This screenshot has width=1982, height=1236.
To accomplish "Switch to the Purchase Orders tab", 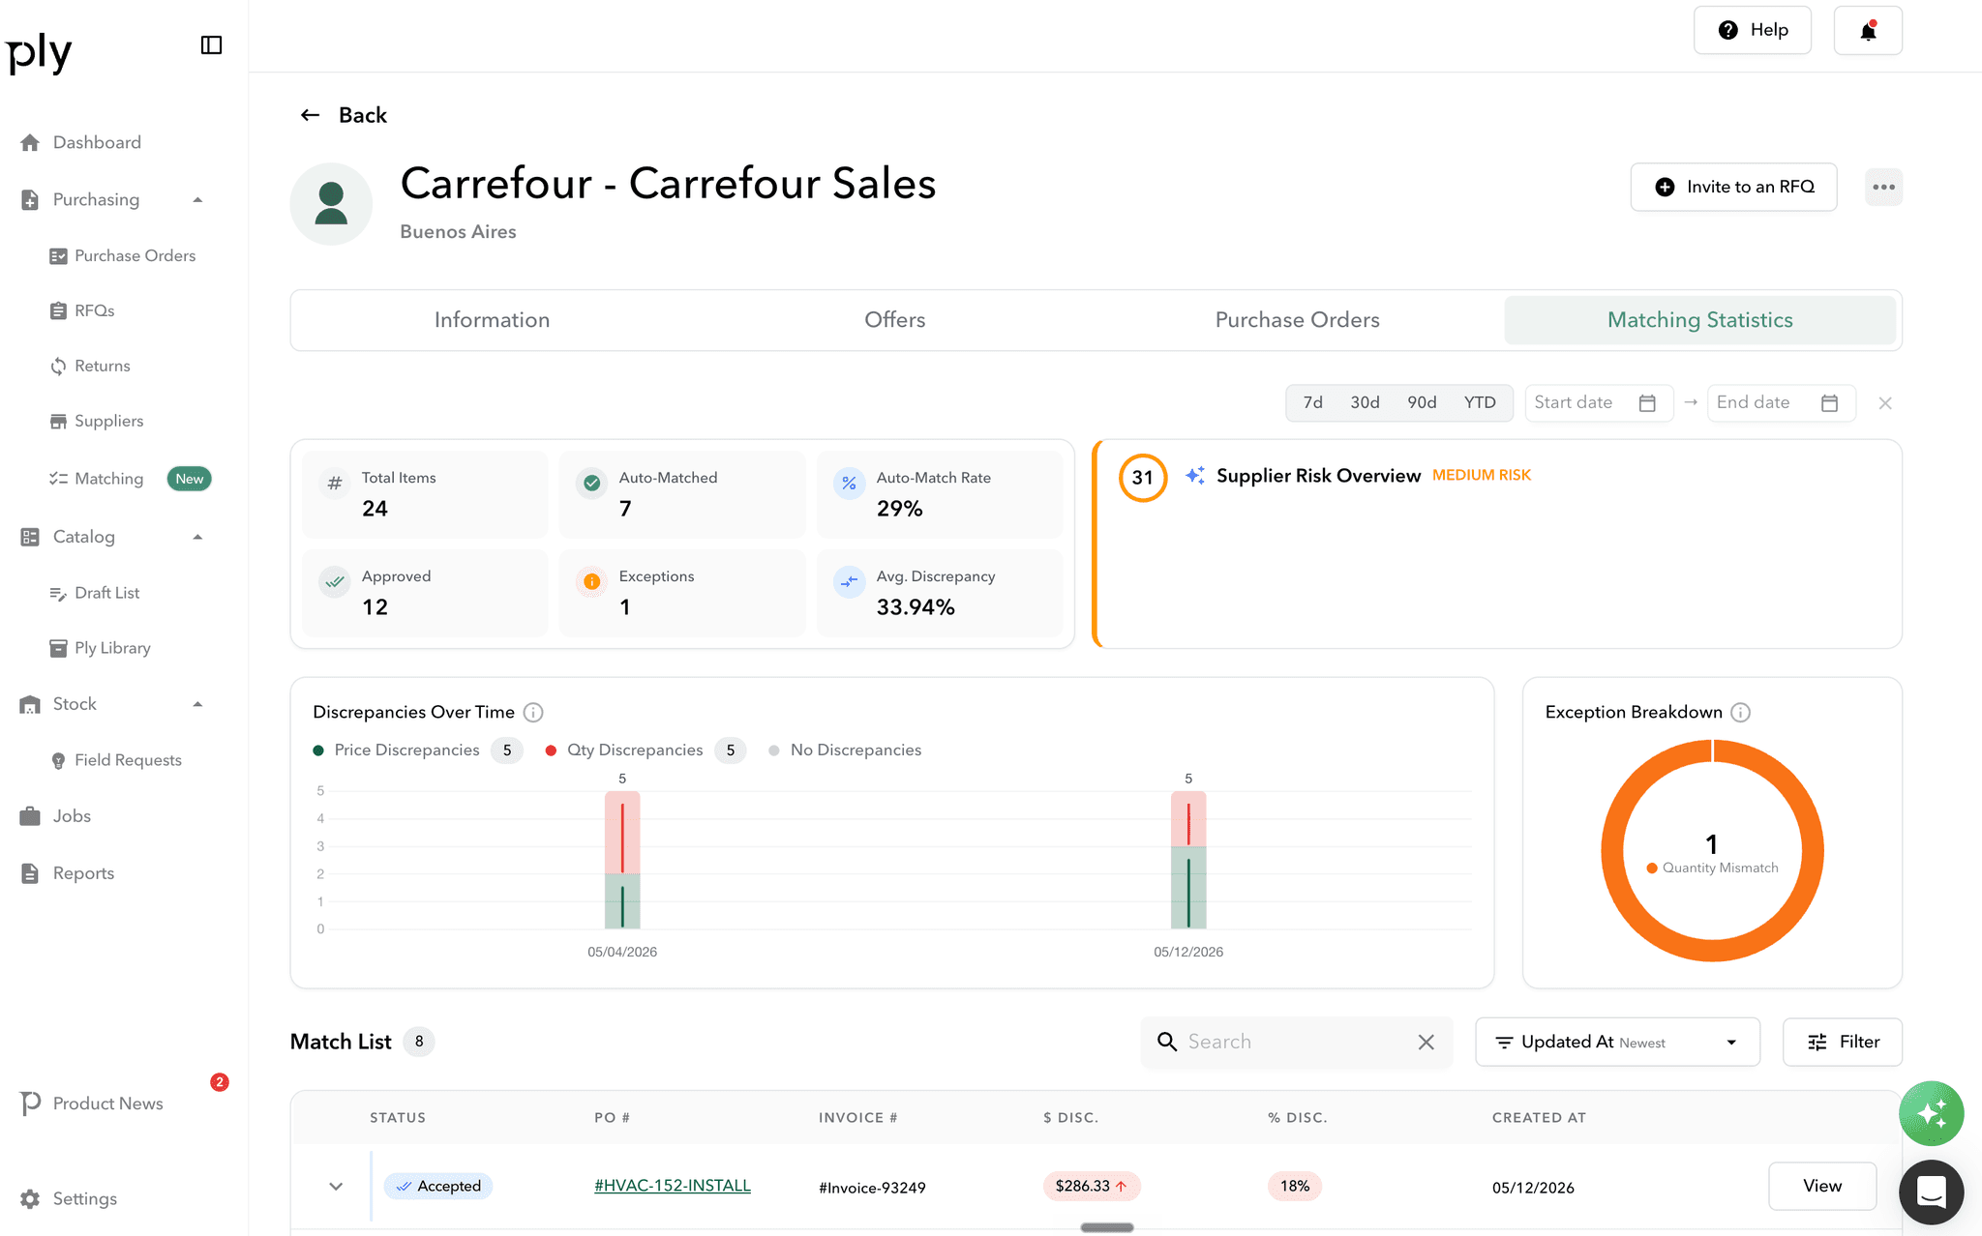I will pyautogui.click(x=1298, y=320).
